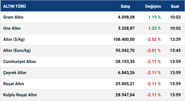The height and width of the screenshot is (101, 185).
Task: Open the Gram Altın row link
Action: (x=13, y=17)
